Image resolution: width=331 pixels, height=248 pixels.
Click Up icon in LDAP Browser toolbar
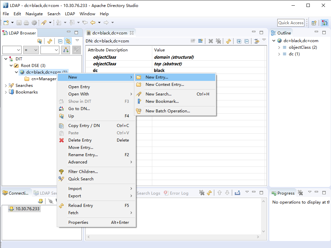tap(39, 41)
